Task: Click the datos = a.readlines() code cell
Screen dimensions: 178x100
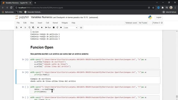Action: 95,89
